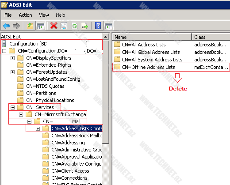230x185 pixels.
Task: Select CN=Availability Configuration node
Action: [77, 164]
